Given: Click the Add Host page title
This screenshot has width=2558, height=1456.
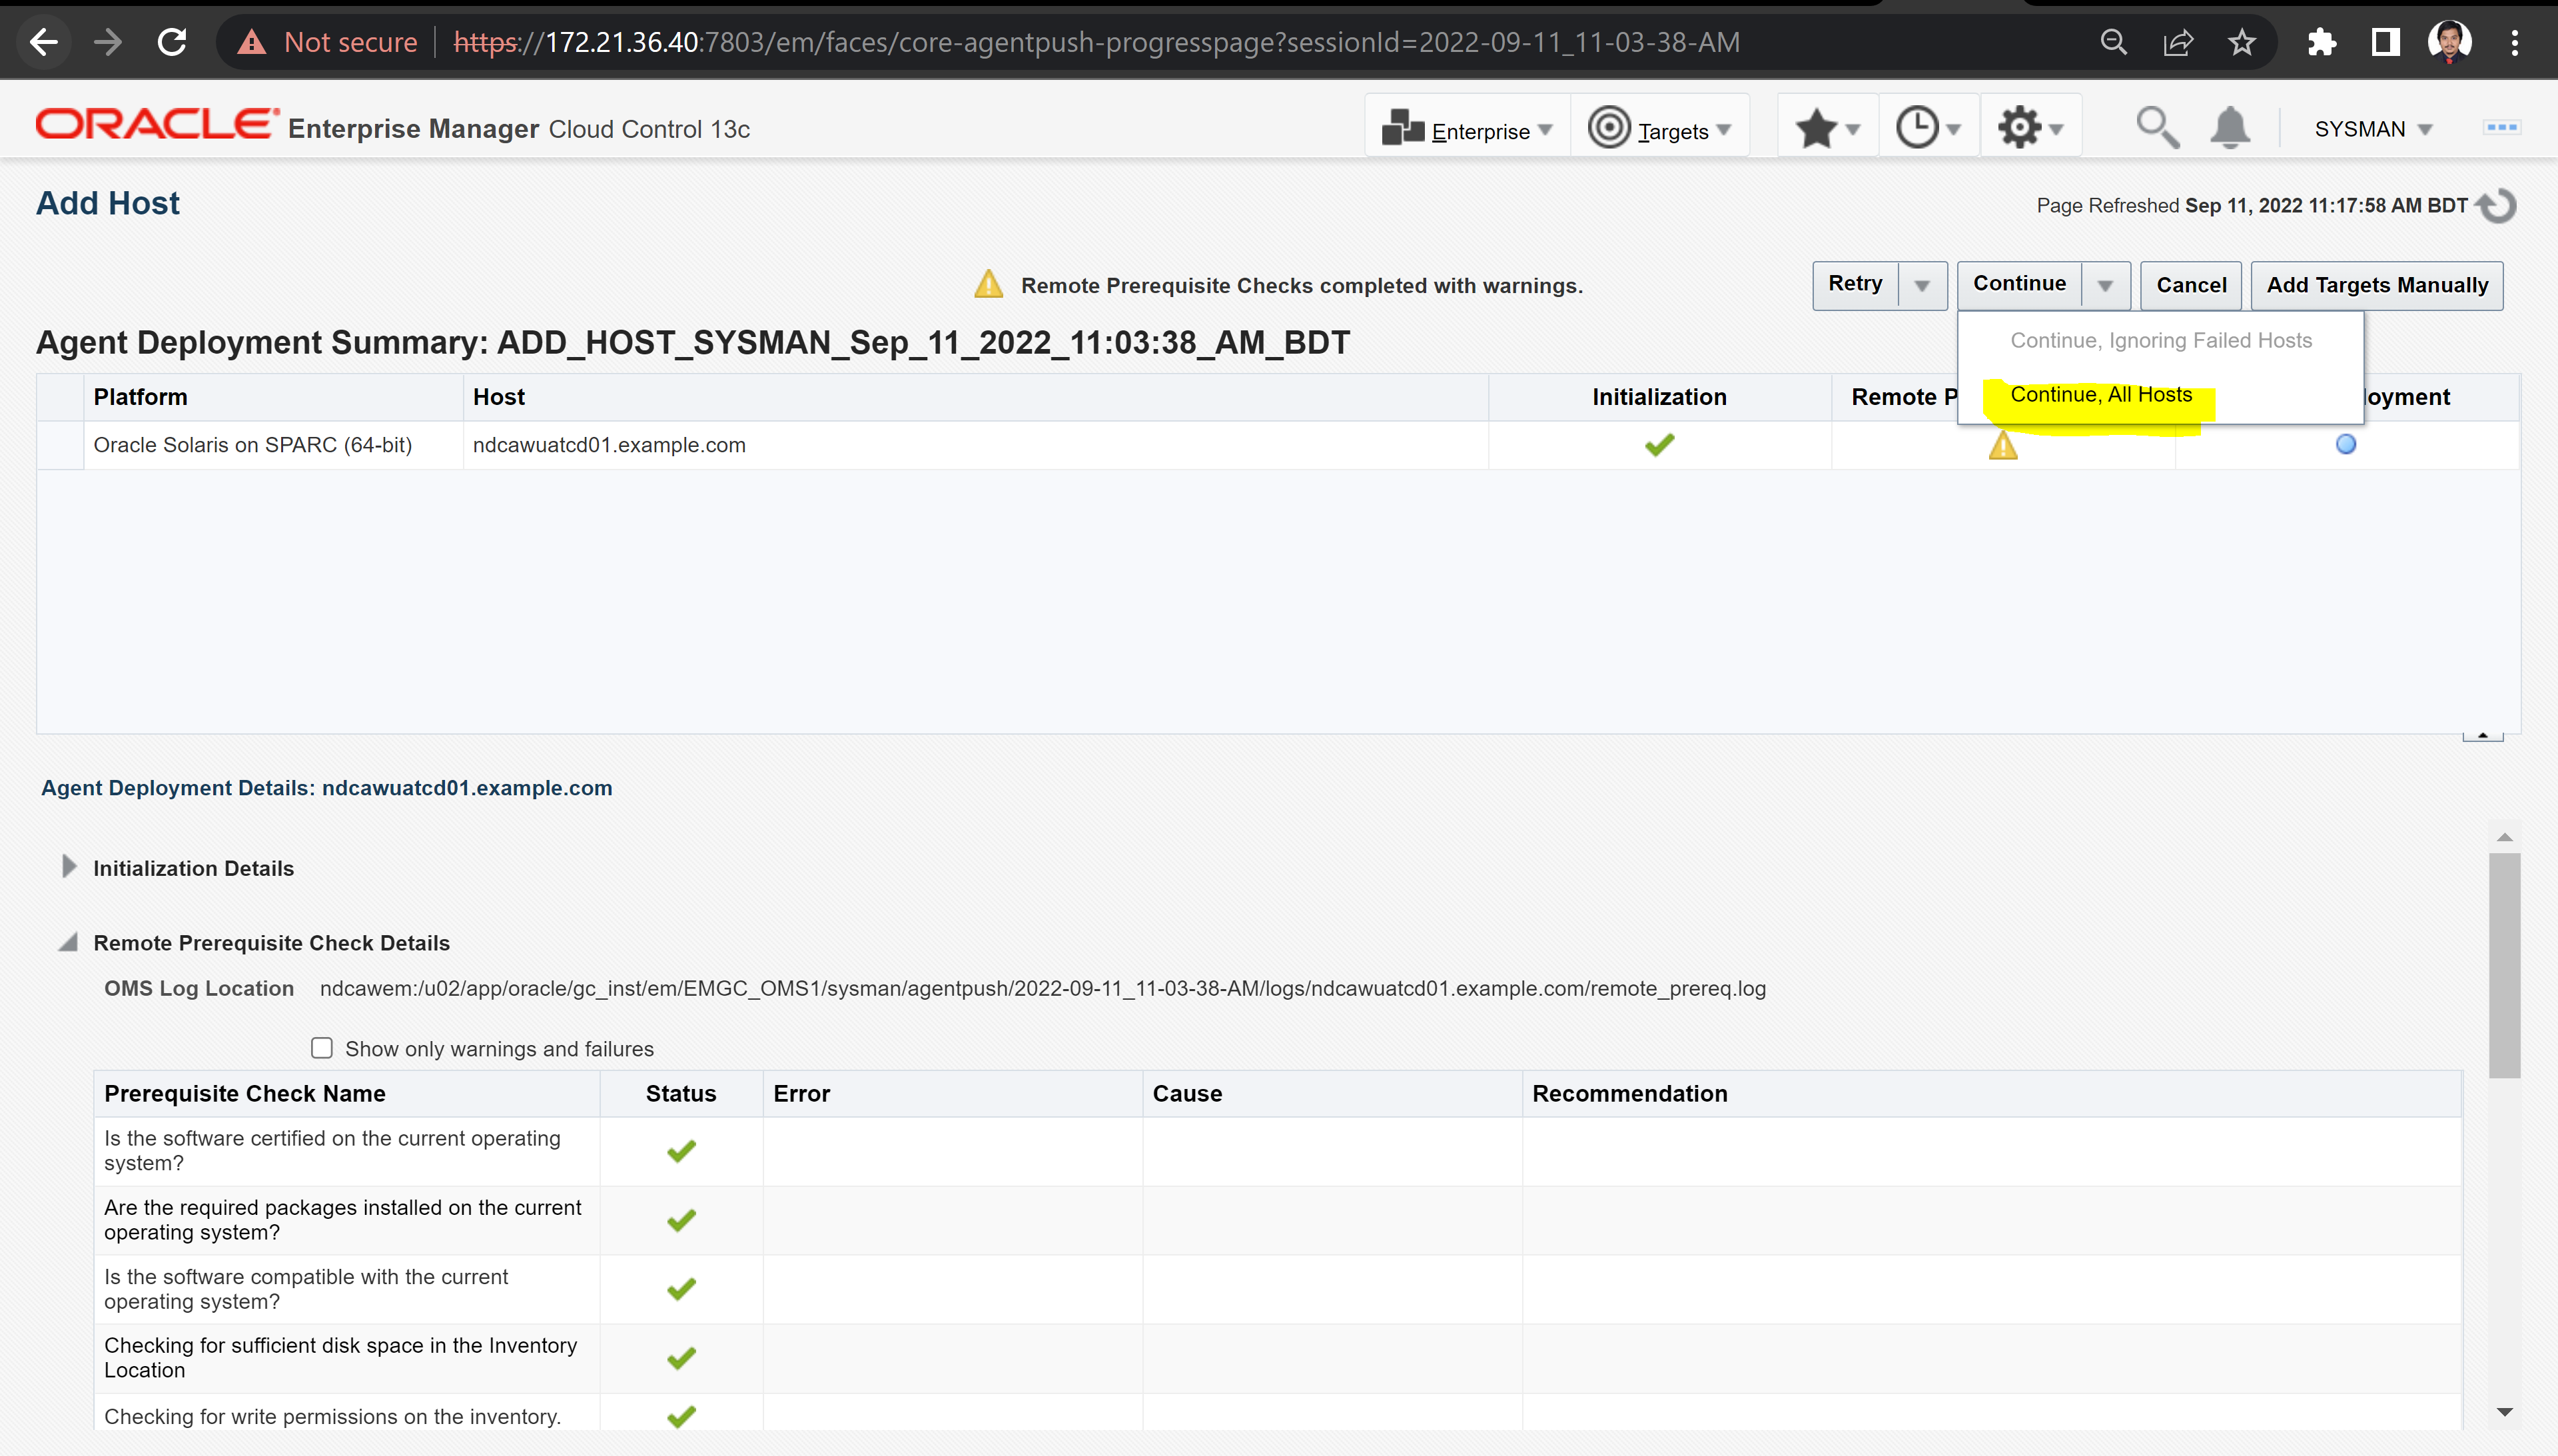Looking at the screenshot, I should 108,203.
